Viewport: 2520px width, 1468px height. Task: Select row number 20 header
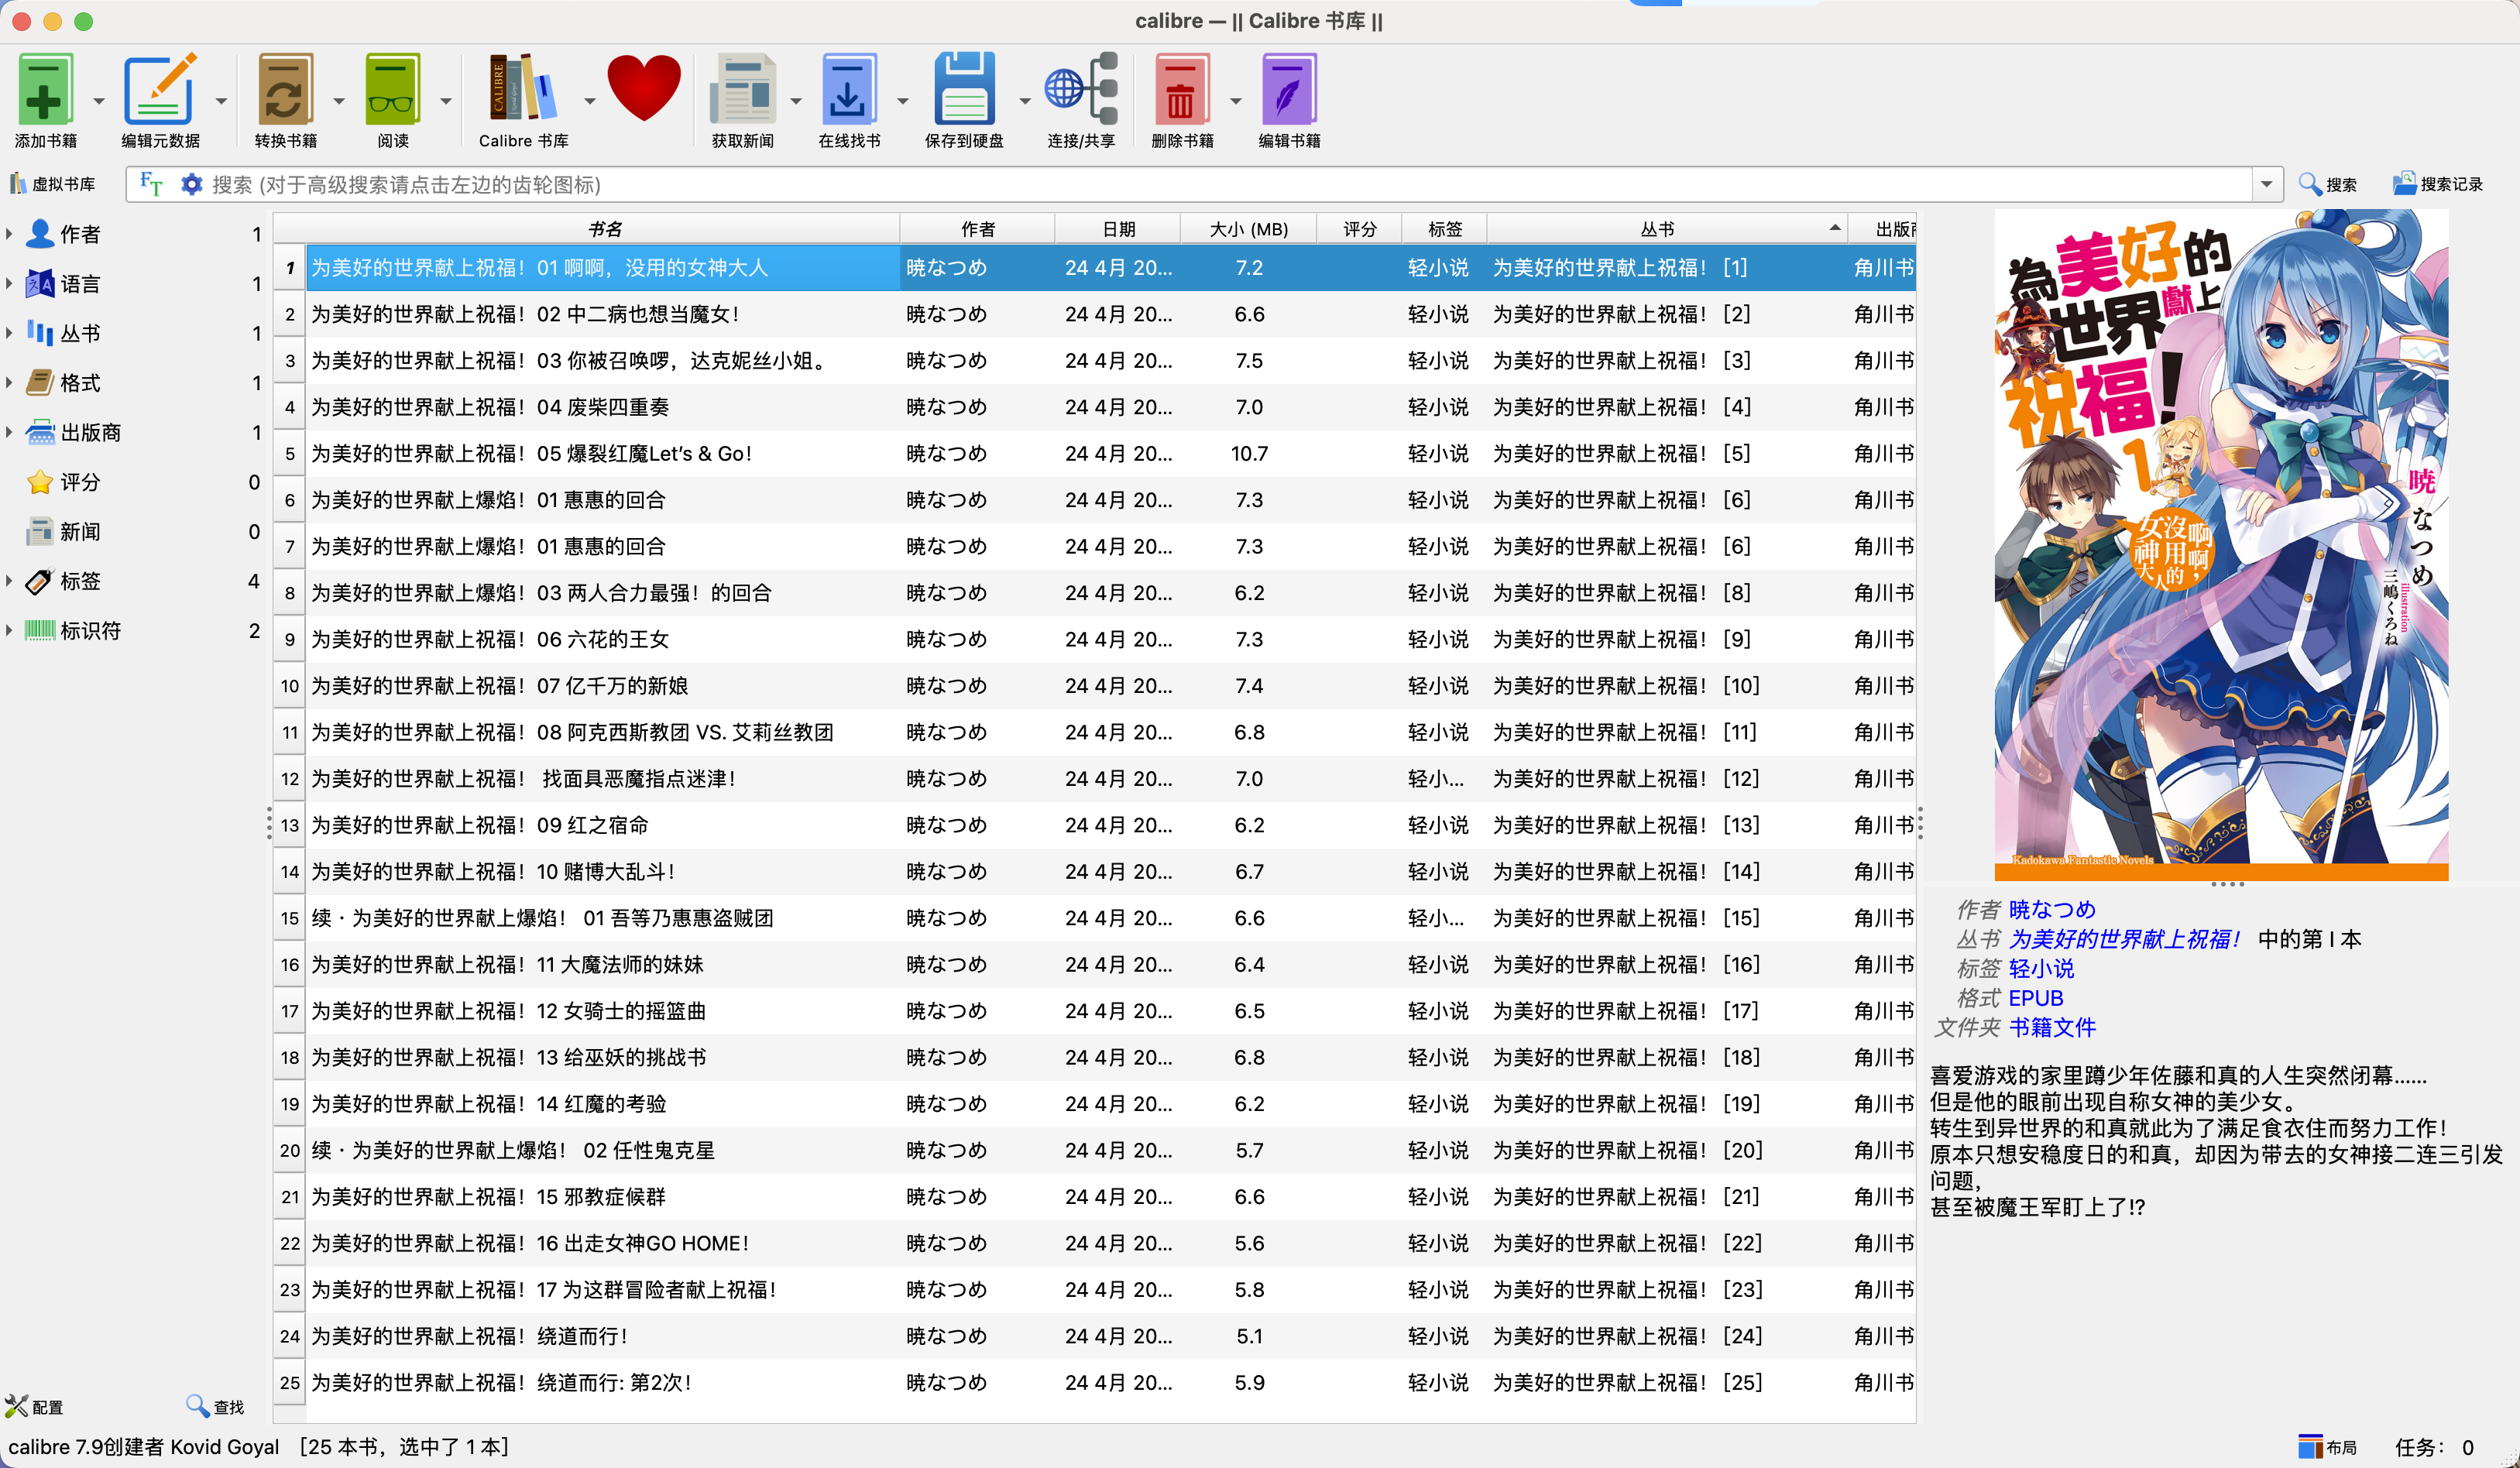coord(290,1150)
